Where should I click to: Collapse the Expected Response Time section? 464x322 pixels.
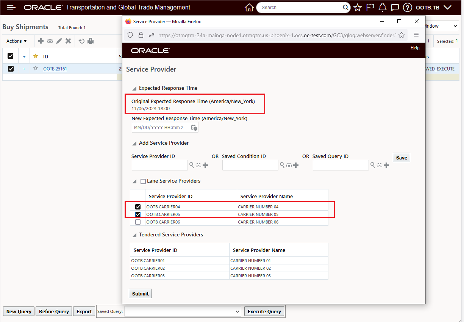click(x=134, y=88)
